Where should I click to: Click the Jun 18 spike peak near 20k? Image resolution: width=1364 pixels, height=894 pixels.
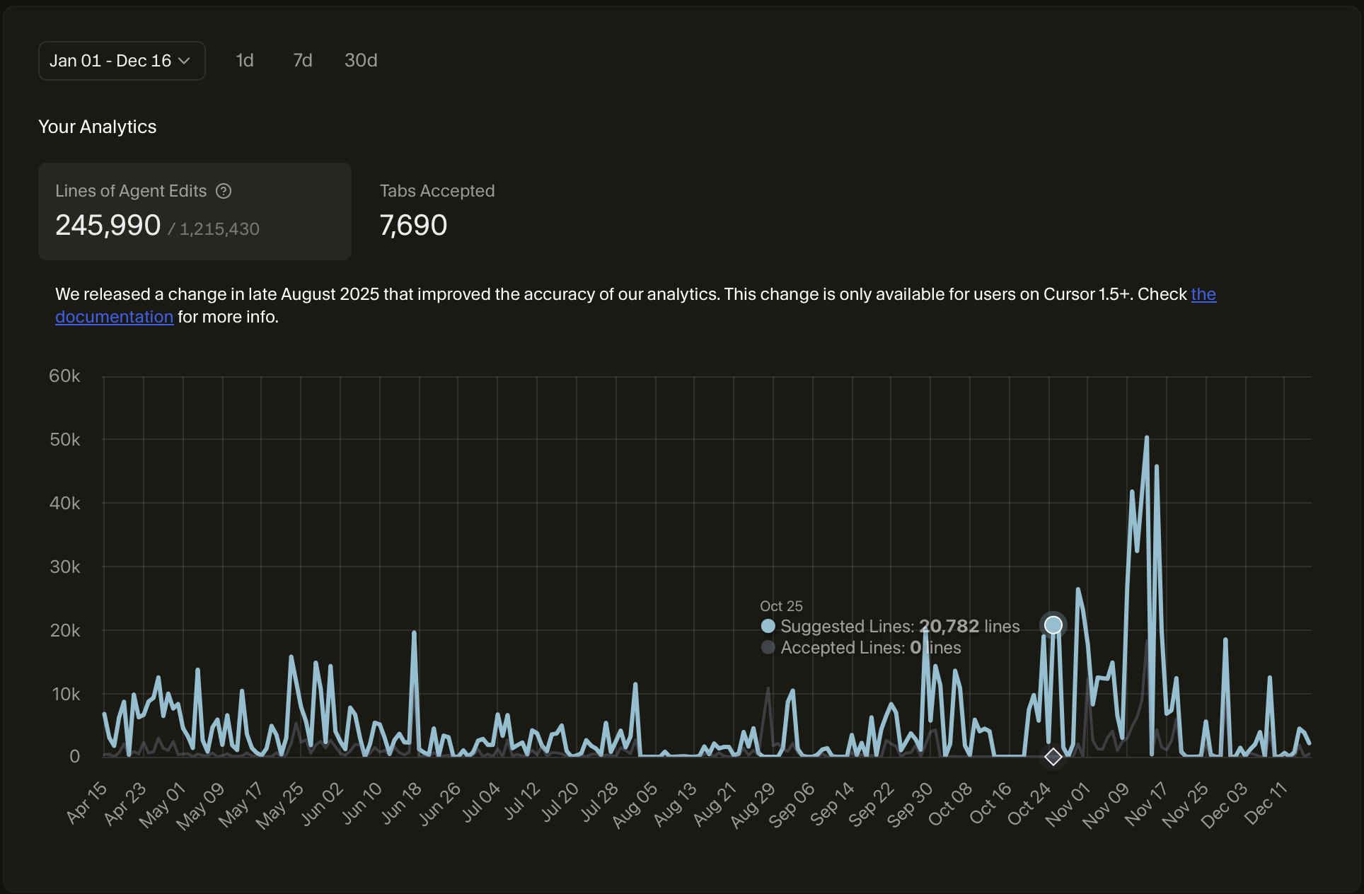(x=414, y=632)
